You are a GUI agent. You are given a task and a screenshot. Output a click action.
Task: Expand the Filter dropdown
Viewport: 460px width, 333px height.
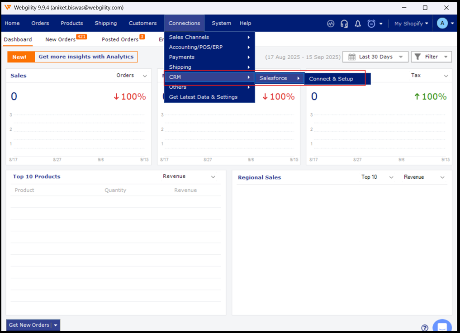pos(431,57)
